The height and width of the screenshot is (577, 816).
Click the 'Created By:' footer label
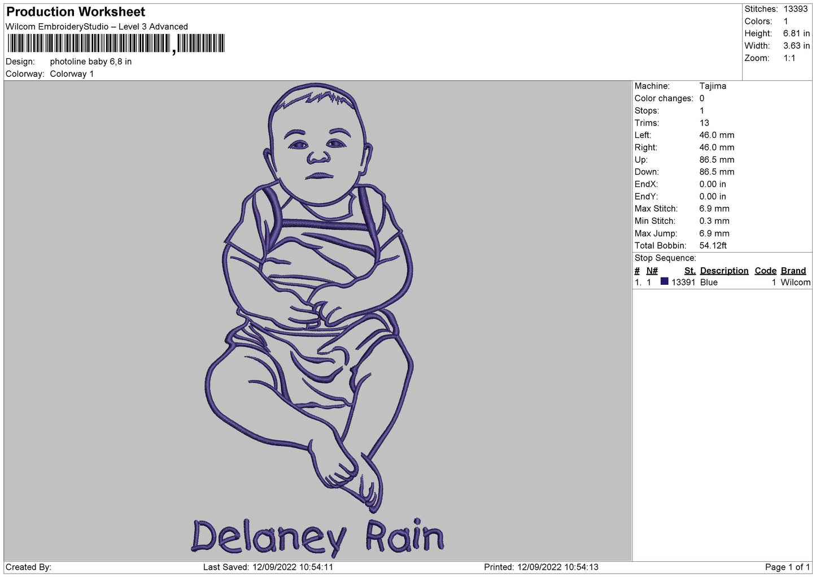coord(28,567)
